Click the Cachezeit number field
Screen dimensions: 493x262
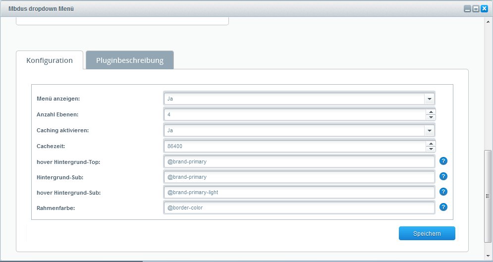point(295,146)
